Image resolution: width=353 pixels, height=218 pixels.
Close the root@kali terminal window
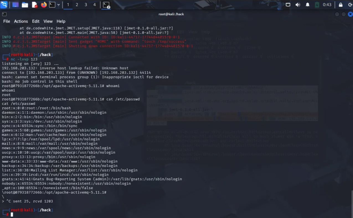click(x=350, y=14)
